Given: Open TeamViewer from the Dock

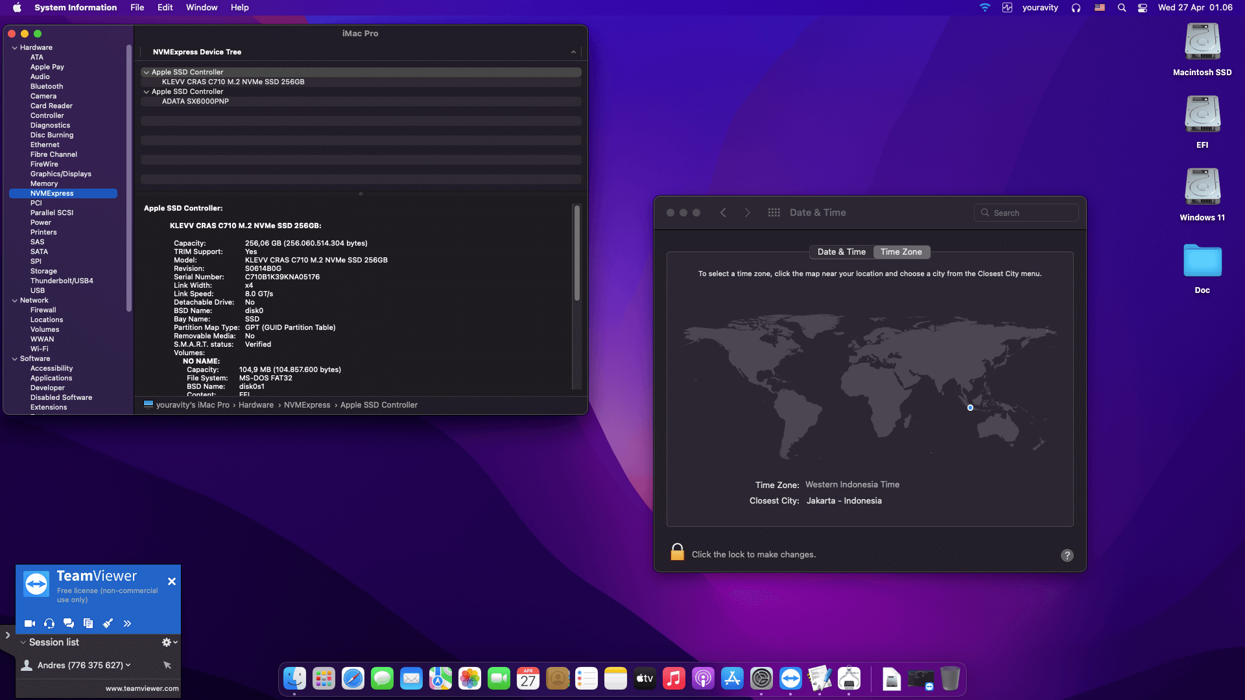Looking at the screenshot, I should pyautogui.click(x=790, y=679).
